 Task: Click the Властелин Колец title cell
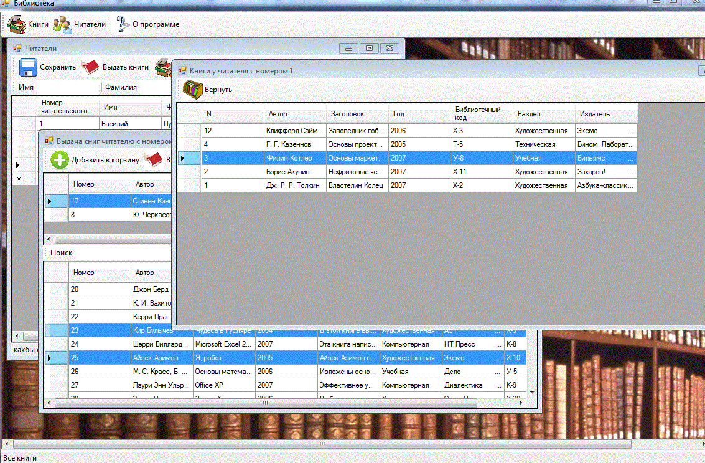357,185
